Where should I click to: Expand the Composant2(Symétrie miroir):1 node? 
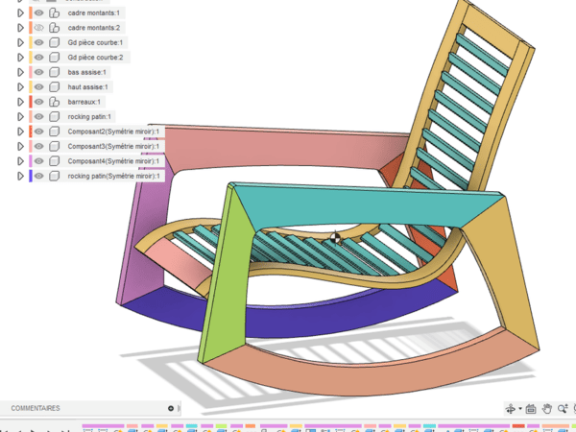click(x=20, y=132)
